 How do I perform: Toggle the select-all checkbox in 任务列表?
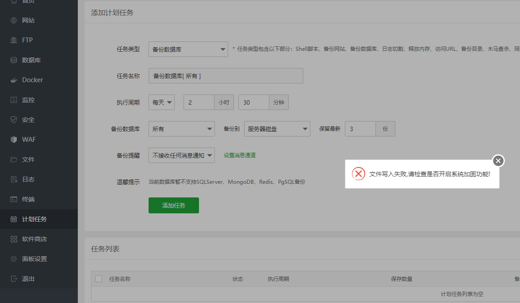[99, 279]
